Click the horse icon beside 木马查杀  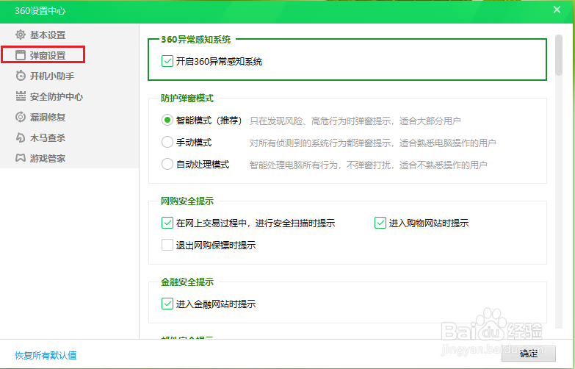[20, 137]
